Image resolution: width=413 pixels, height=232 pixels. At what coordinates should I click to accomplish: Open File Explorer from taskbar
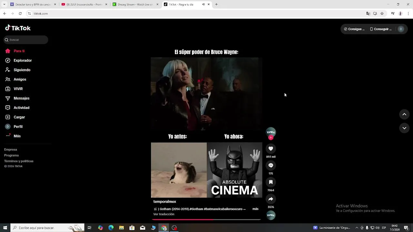pyautogui.click(x=121, y=228)
